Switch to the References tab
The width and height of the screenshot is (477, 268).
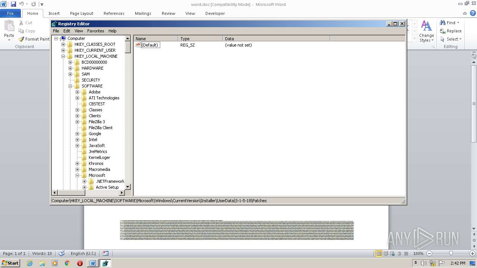(114, 13)
